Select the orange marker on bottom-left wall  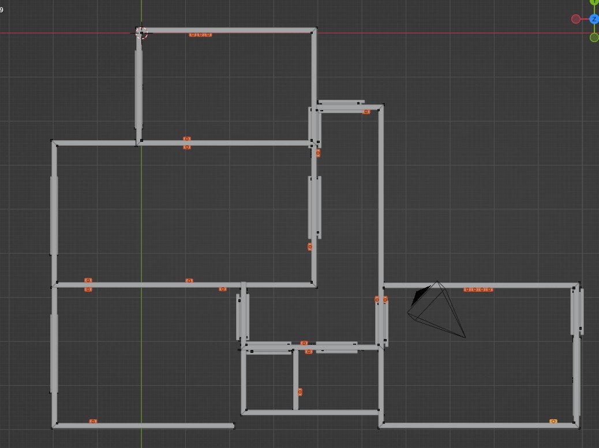93,421
